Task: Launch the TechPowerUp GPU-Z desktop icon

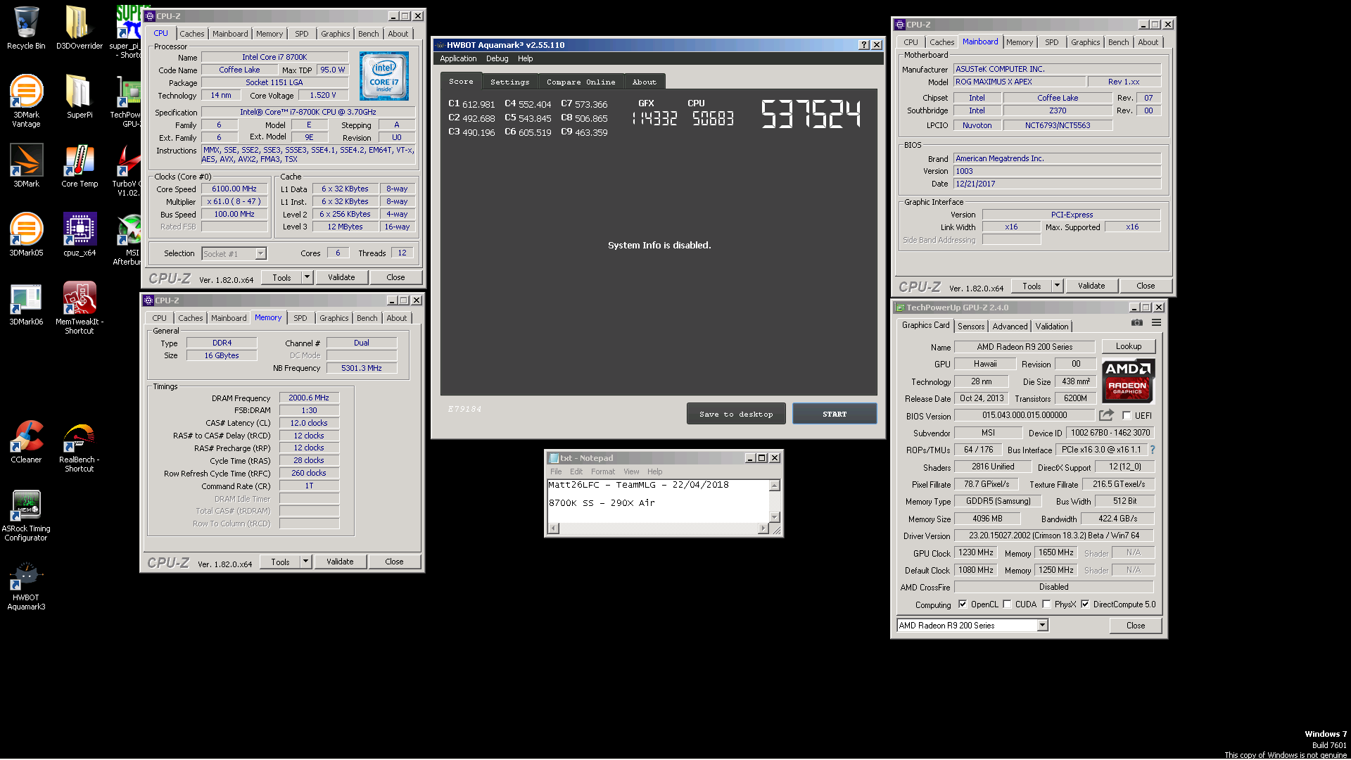Action: [127, 100]
